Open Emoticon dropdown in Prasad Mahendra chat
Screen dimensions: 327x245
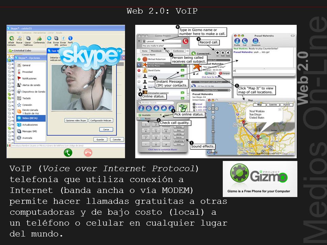click(256, 42)
